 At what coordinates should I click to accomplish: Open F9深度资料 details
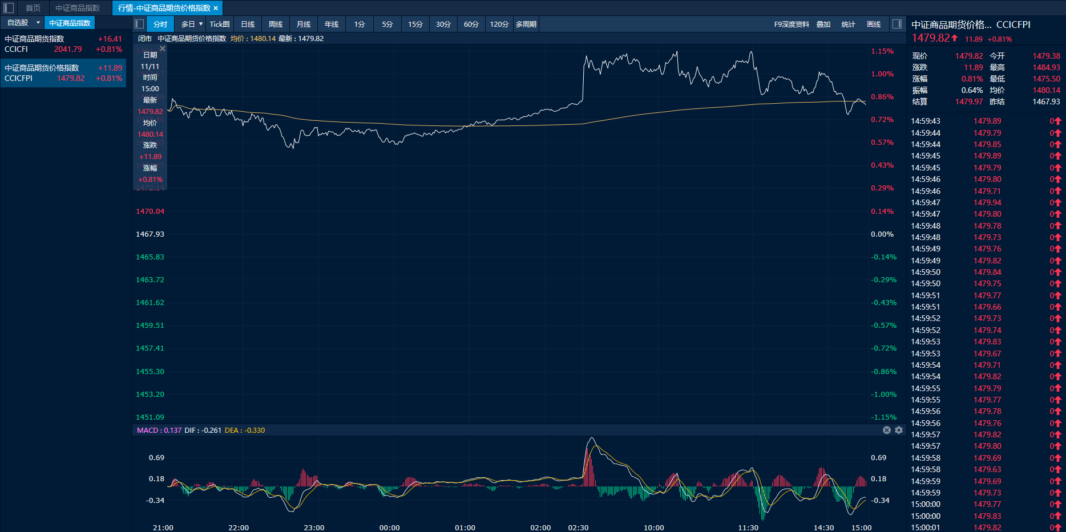coord(792,24)
